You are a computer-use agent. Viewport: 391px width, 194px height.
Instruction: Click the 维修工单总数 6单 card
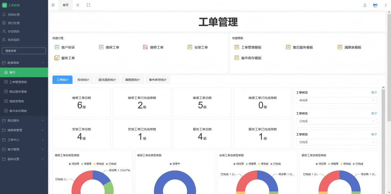coord(81,102)
